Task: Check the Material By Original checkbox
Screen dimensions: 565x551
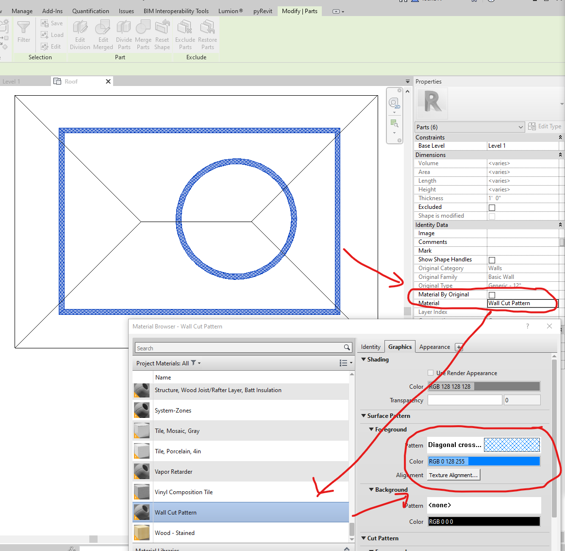Action: (492, 294)
